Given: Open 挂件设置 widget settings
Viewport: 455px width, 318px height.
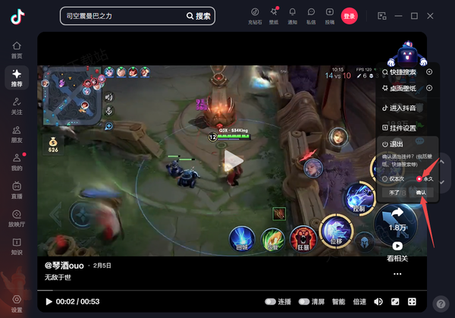Looking at the screenshot, I should click(400, 128).
